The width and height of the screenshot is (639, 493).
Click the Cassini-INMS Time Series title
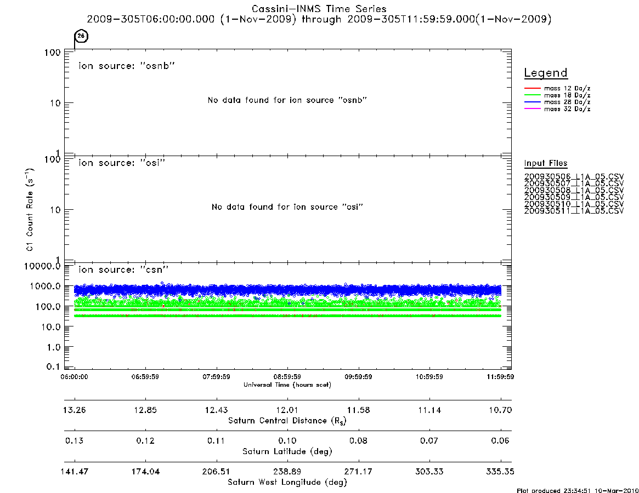tap(319, 9)
